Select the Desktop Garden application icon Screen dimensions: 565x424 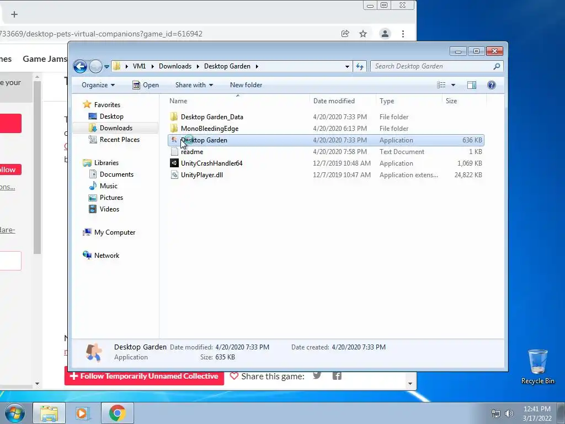174,140
